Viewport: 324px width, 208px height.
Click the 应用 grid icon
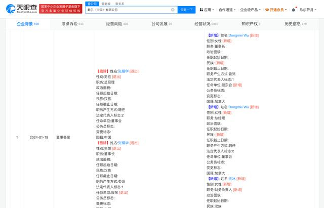(x=201, y=10)
